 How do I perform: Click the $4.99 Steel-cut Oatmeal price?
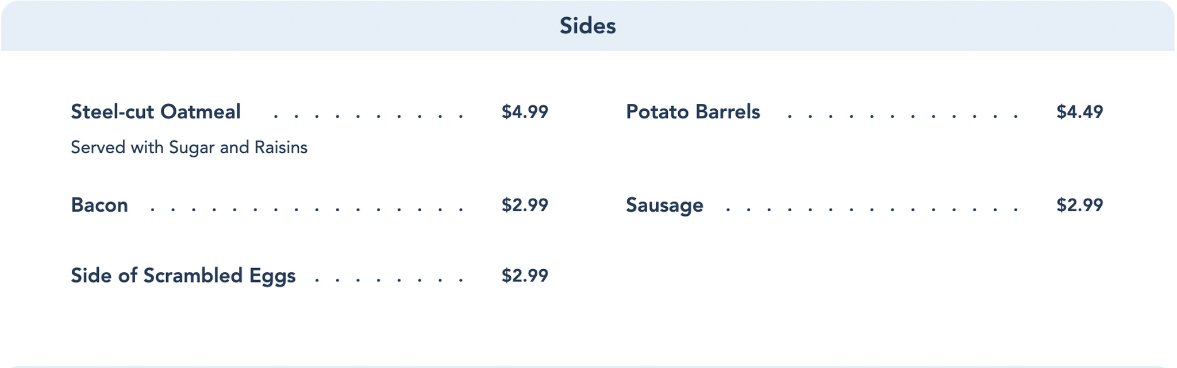(525, 112)
